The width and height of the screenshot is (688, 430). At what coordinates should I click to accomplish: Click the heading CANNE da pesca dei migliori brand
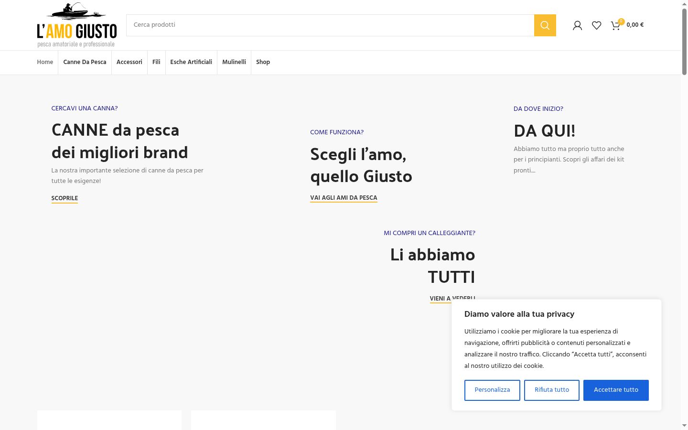[x=119, y=141]
